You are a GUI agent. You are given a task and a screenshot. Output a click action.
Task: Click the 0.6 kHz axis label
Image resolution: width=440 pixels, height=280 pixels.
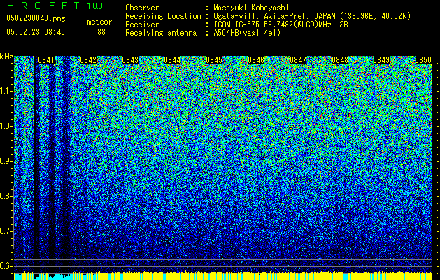(x=6, y=266)
